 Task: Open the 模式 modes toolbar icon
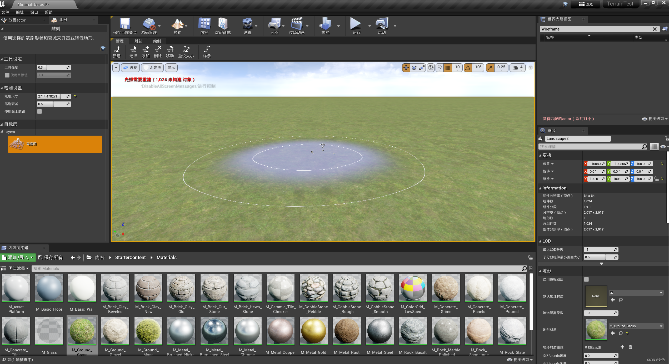pyautogui.click(x=177, y=26)
